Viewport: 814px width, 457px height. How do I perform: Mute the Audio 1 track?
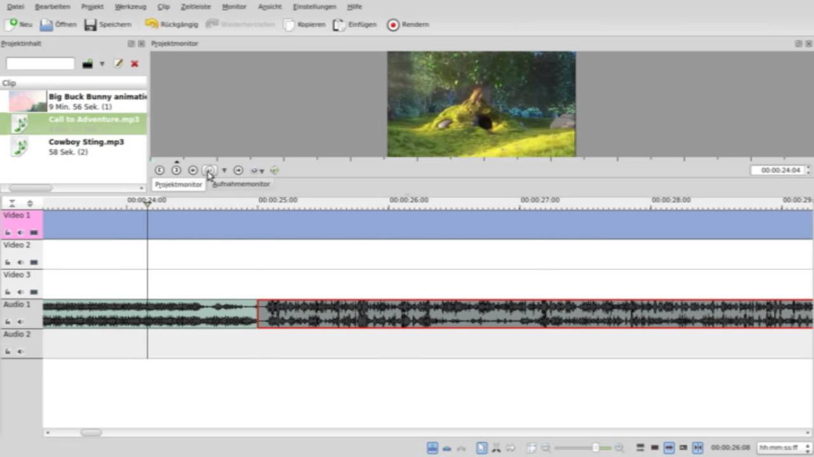(x=20, y=322)
